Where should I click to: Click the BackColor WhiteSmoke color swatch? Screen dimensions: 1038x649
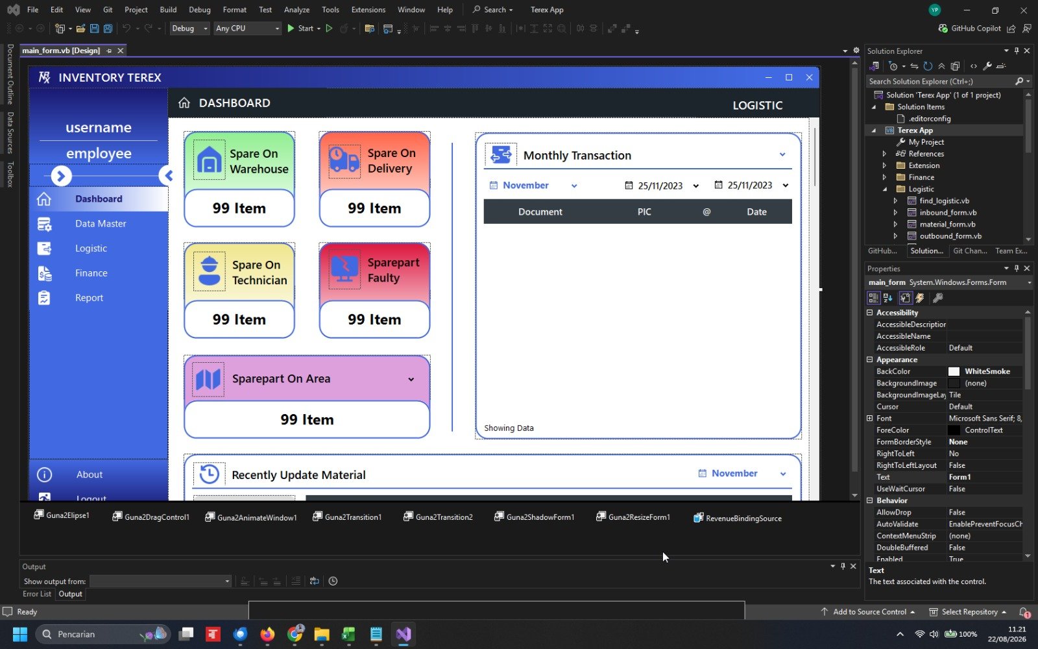[x=954, y=371]
